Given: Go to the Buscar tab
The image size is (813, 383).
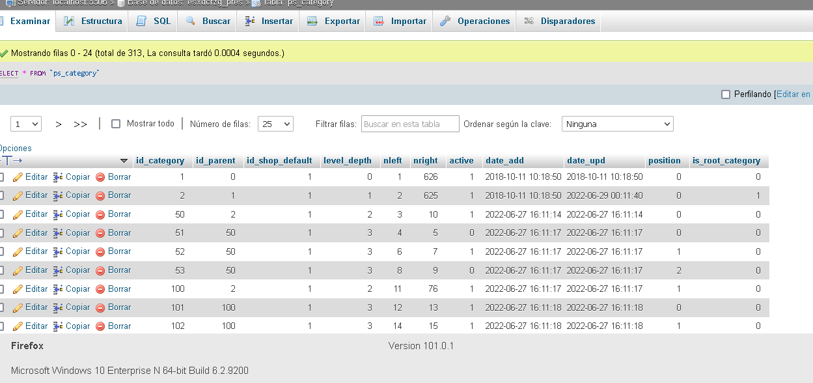Looking at the screenshot, I should coord(208,21).
